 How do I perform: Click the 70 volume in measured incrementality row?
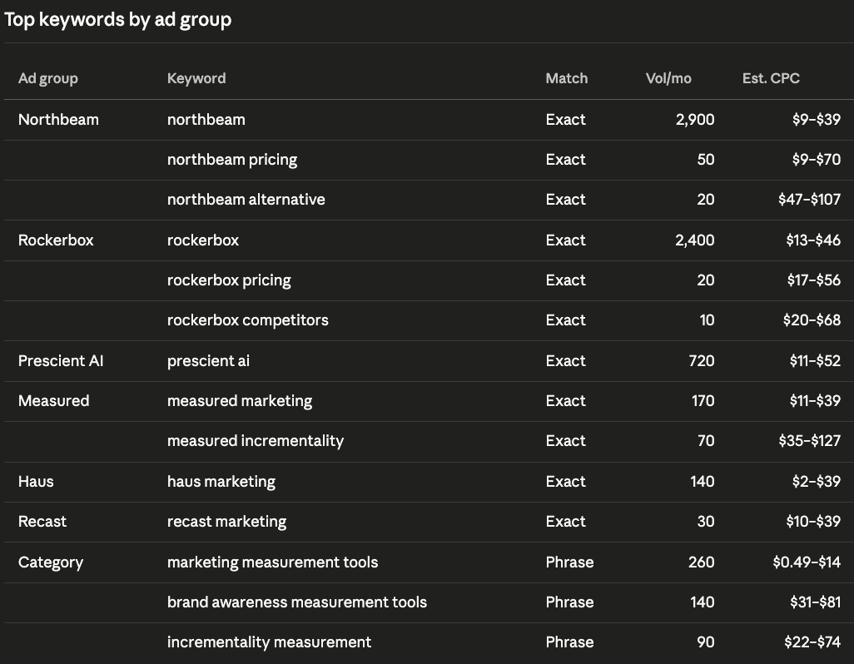tap(706, 441)
